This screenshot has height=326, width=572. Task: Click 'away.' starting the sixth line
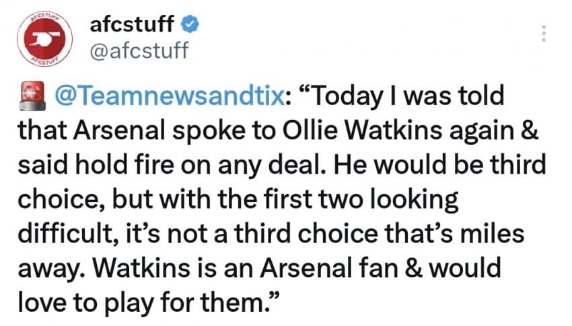point(51,269)
